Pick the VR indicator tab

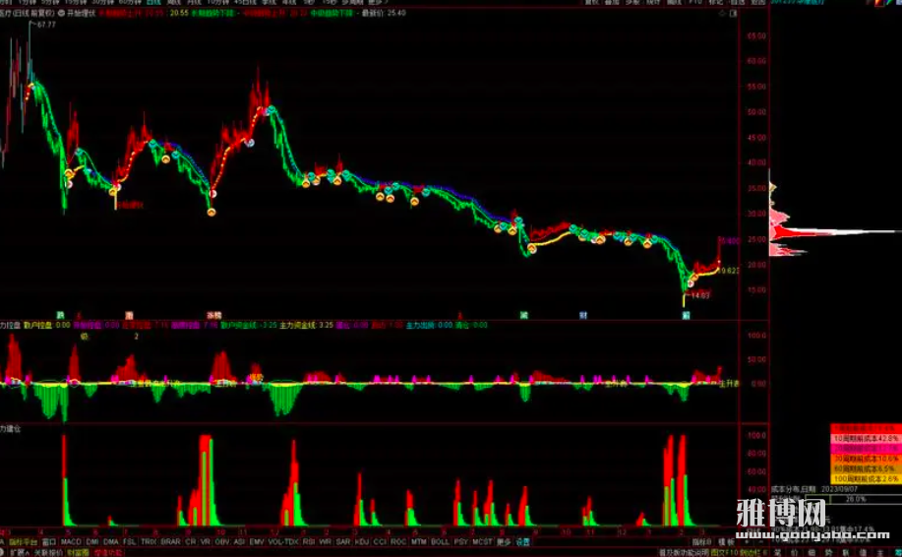[x=206, y=541]
